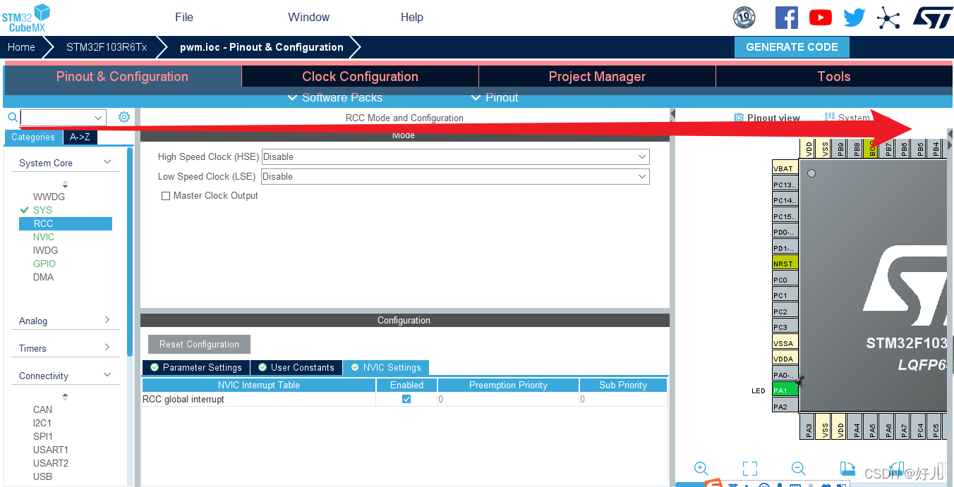Viewport: 954px width, 487px height.
Task: Fit the chip view to window
Action: click(x=750, y=469)
